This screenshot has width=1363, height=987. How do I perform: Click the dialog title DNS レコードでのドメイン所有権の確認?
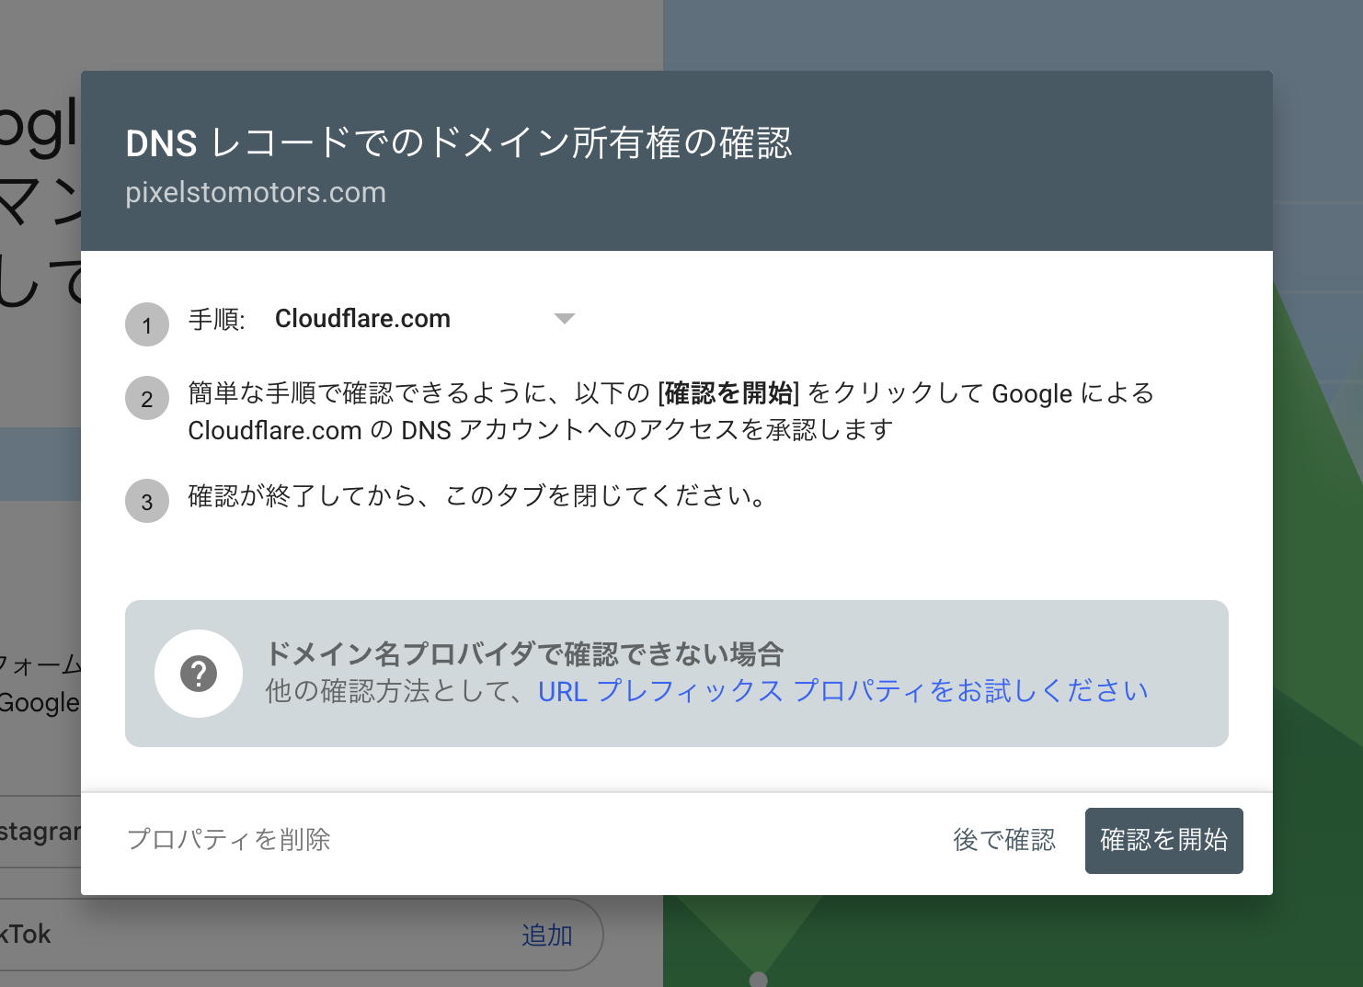458,143
